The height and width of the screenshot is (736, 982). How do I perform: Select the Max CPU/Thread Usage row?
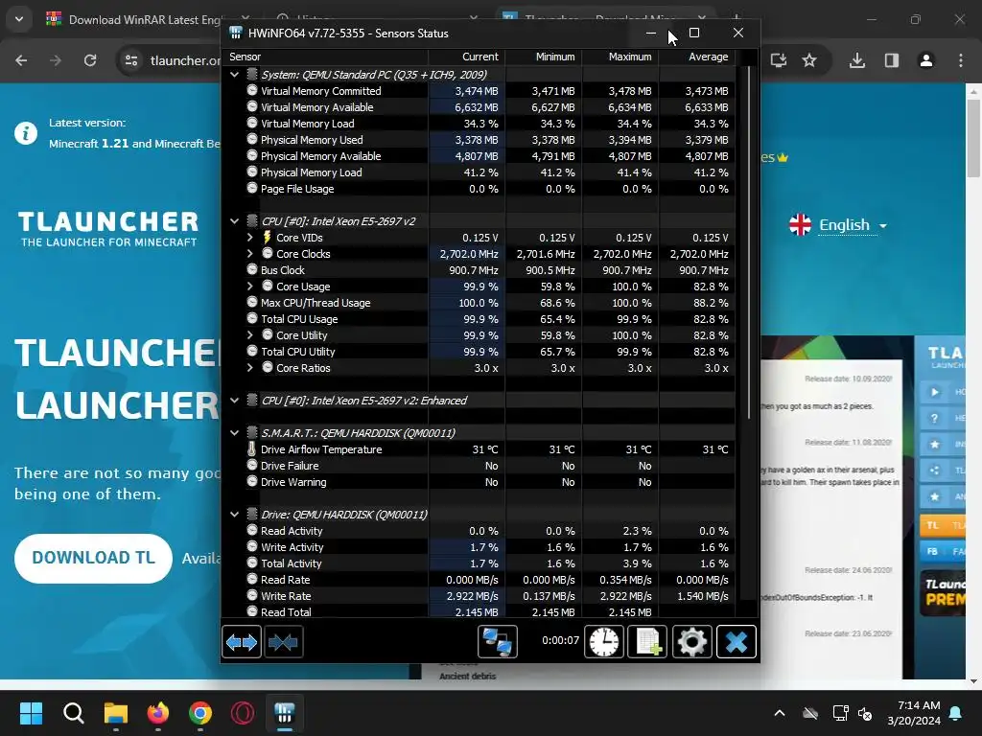click(479, 302)
